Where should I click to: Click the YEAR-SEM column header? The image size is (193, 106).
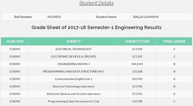coord(15,41)
